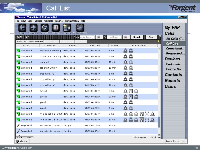Click the New Call link above table

click(x=21, y=41)
